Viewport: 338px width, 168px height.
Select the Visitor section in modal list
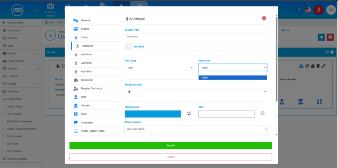click(x=95, y=37)
